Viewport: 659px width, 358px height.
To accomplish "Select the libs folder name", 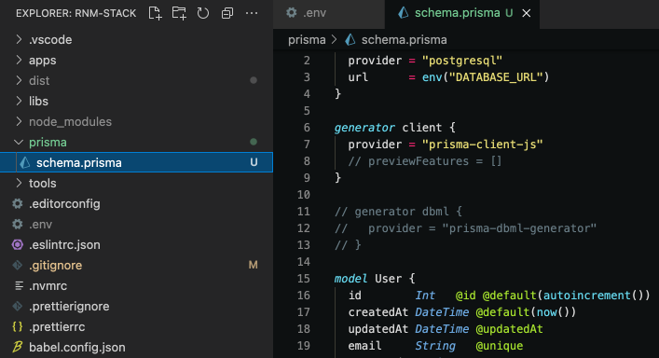I will [x=38, y=102].
